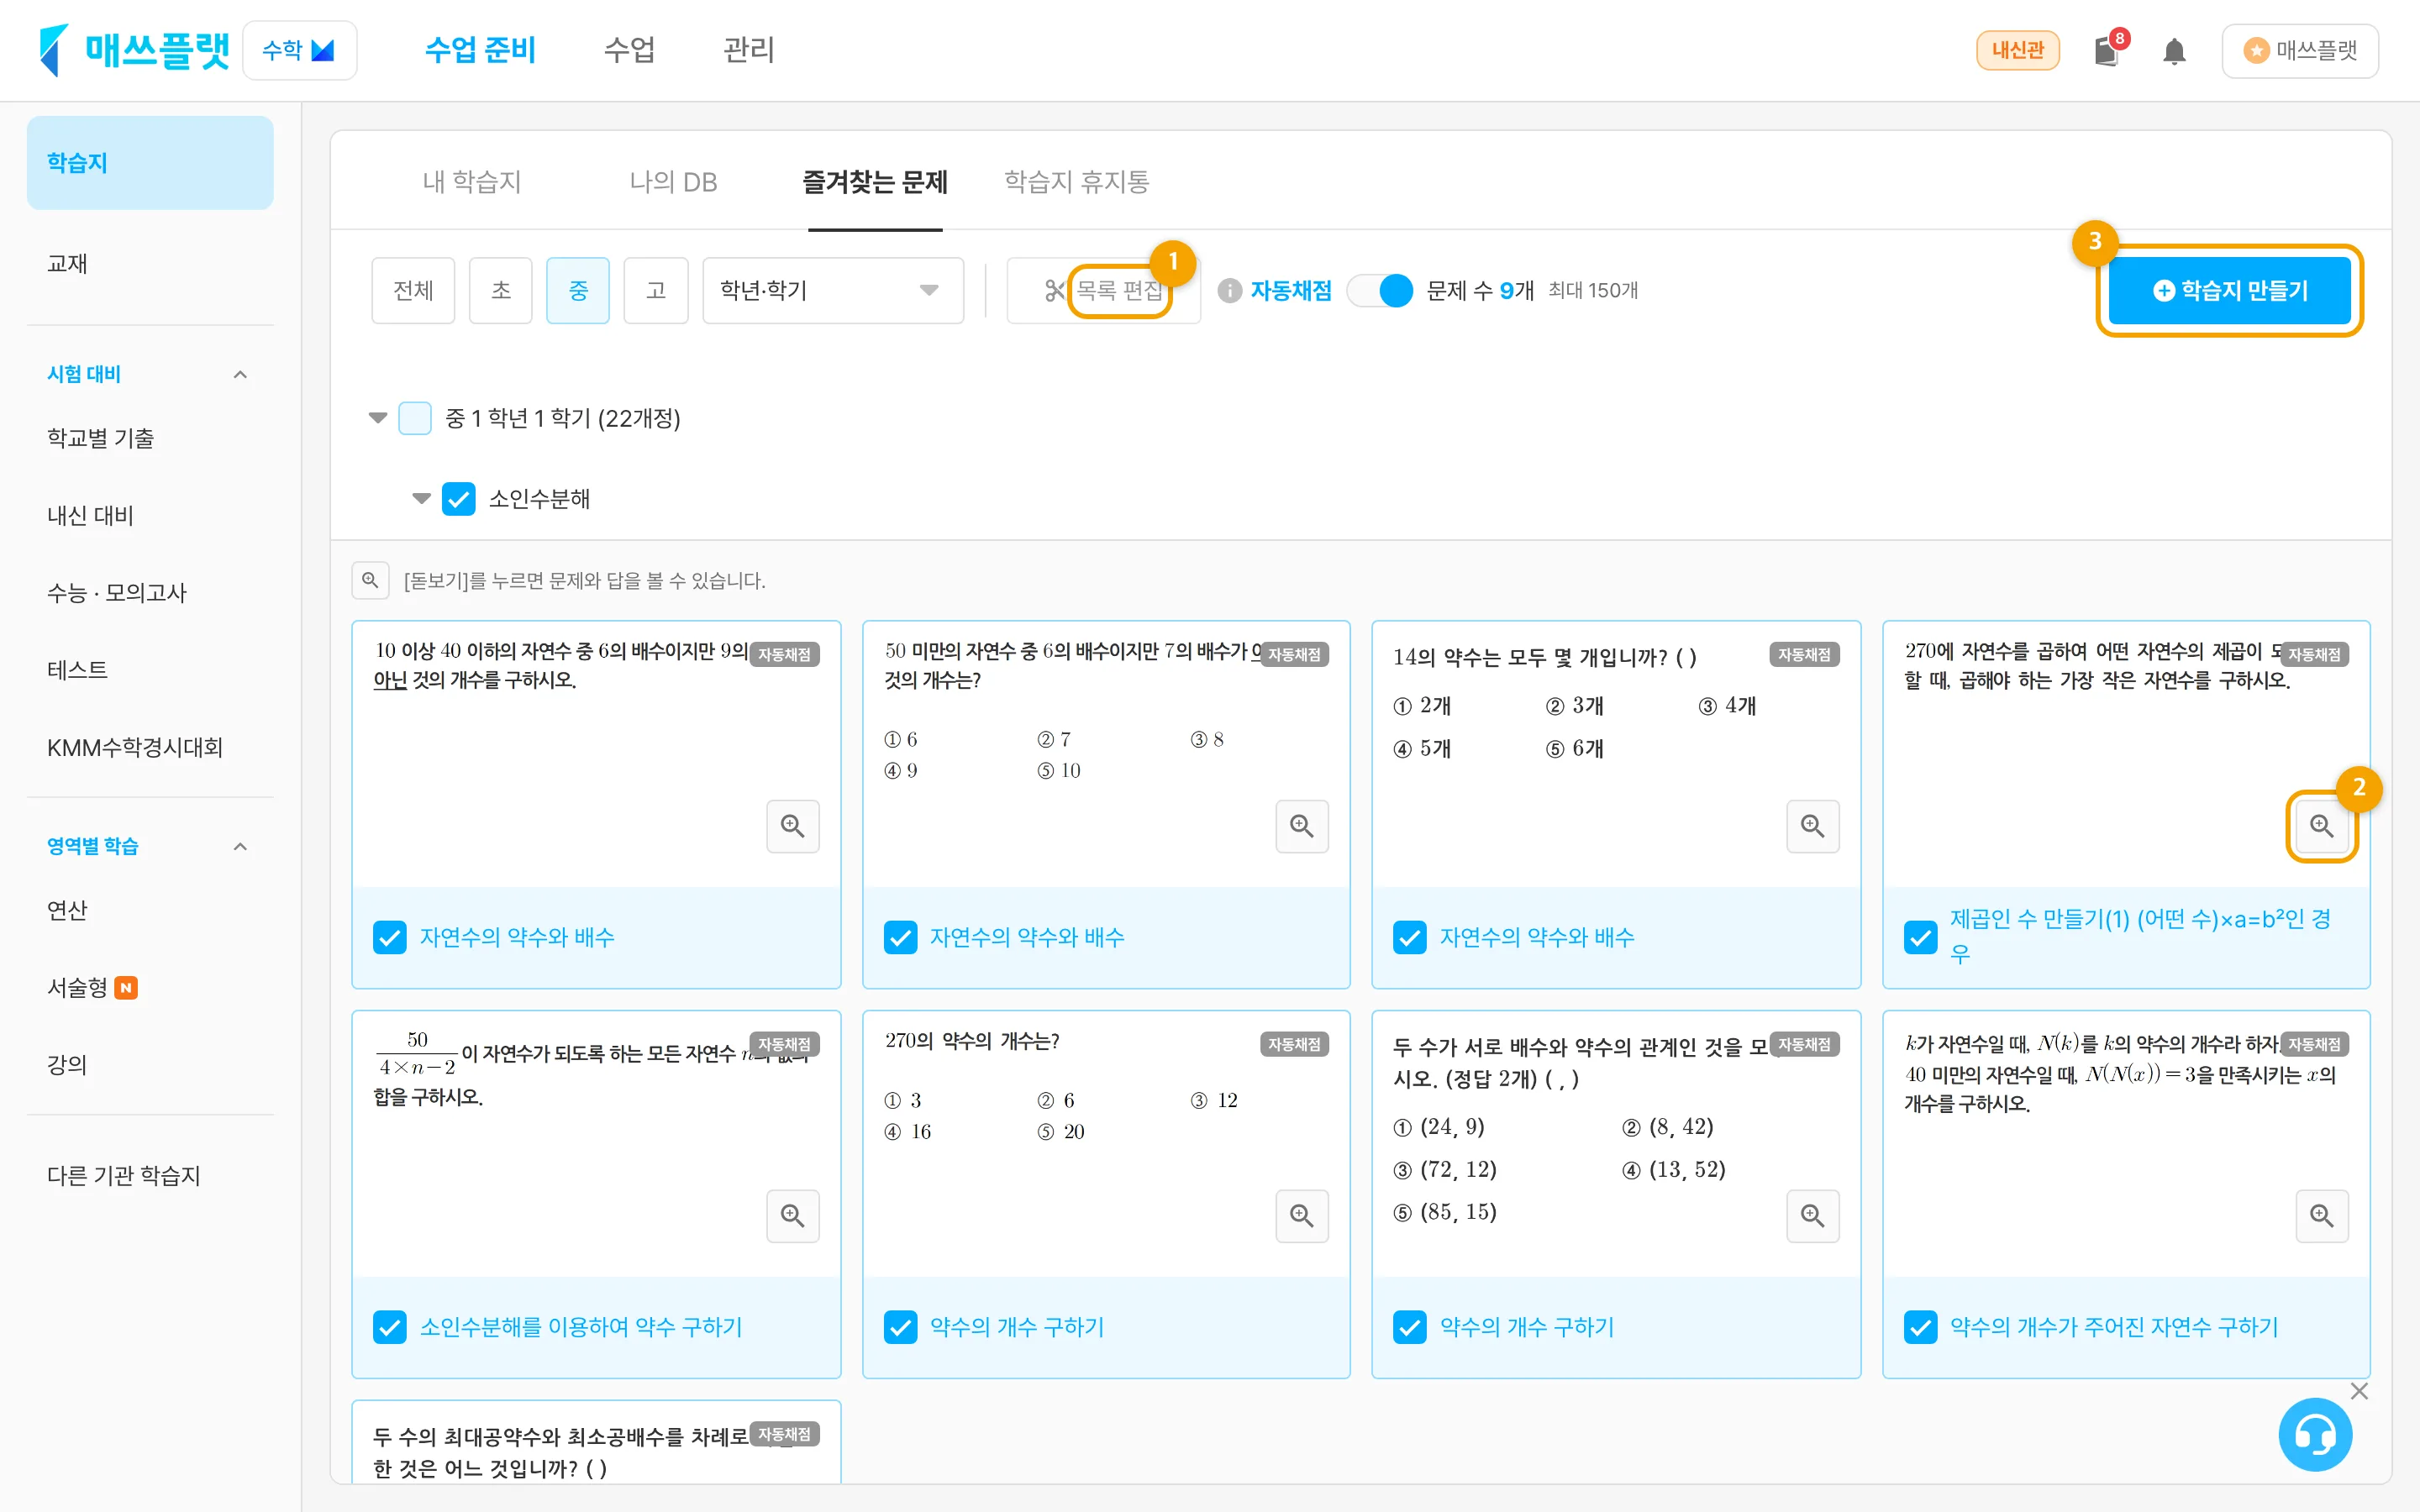Image resolution: width=2420 pixels, height=1512 pixels.
Task: Select the 중 grade filter
Action: (x=578, y=291)
